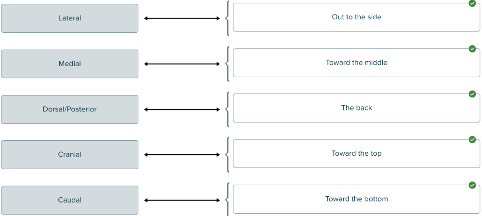Click the 'Out to the side' answer box
Image resolution: width=482 pixels, height=216 pixels.
click(356, 17)
